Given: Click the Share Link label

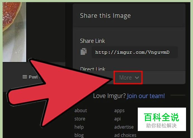Looking at the screenshot, I should point(92,41).
